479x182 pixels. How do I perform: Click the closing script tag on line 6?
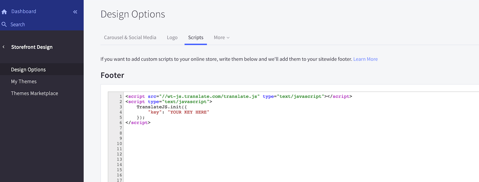click(138, 123)
